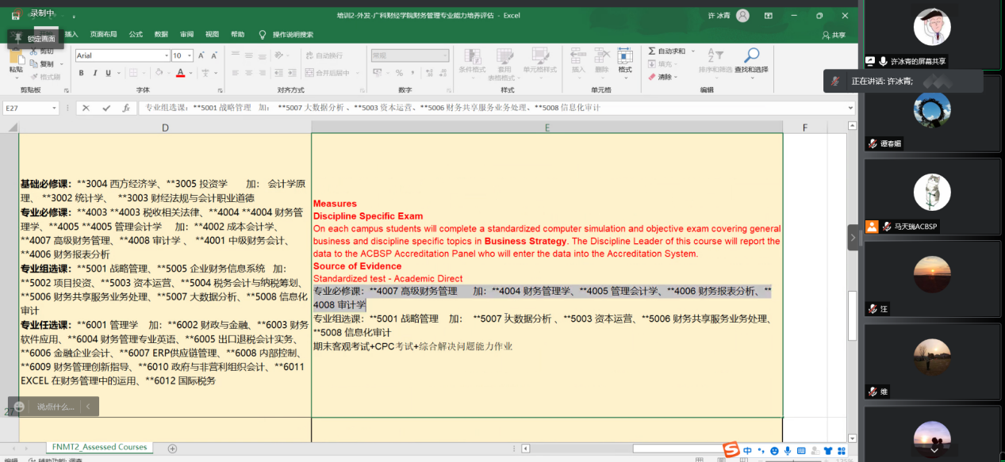This screenshot has height=462, width=1005.
Task: Click the add new sheet plus button
Action: click(x=172, y=449)
